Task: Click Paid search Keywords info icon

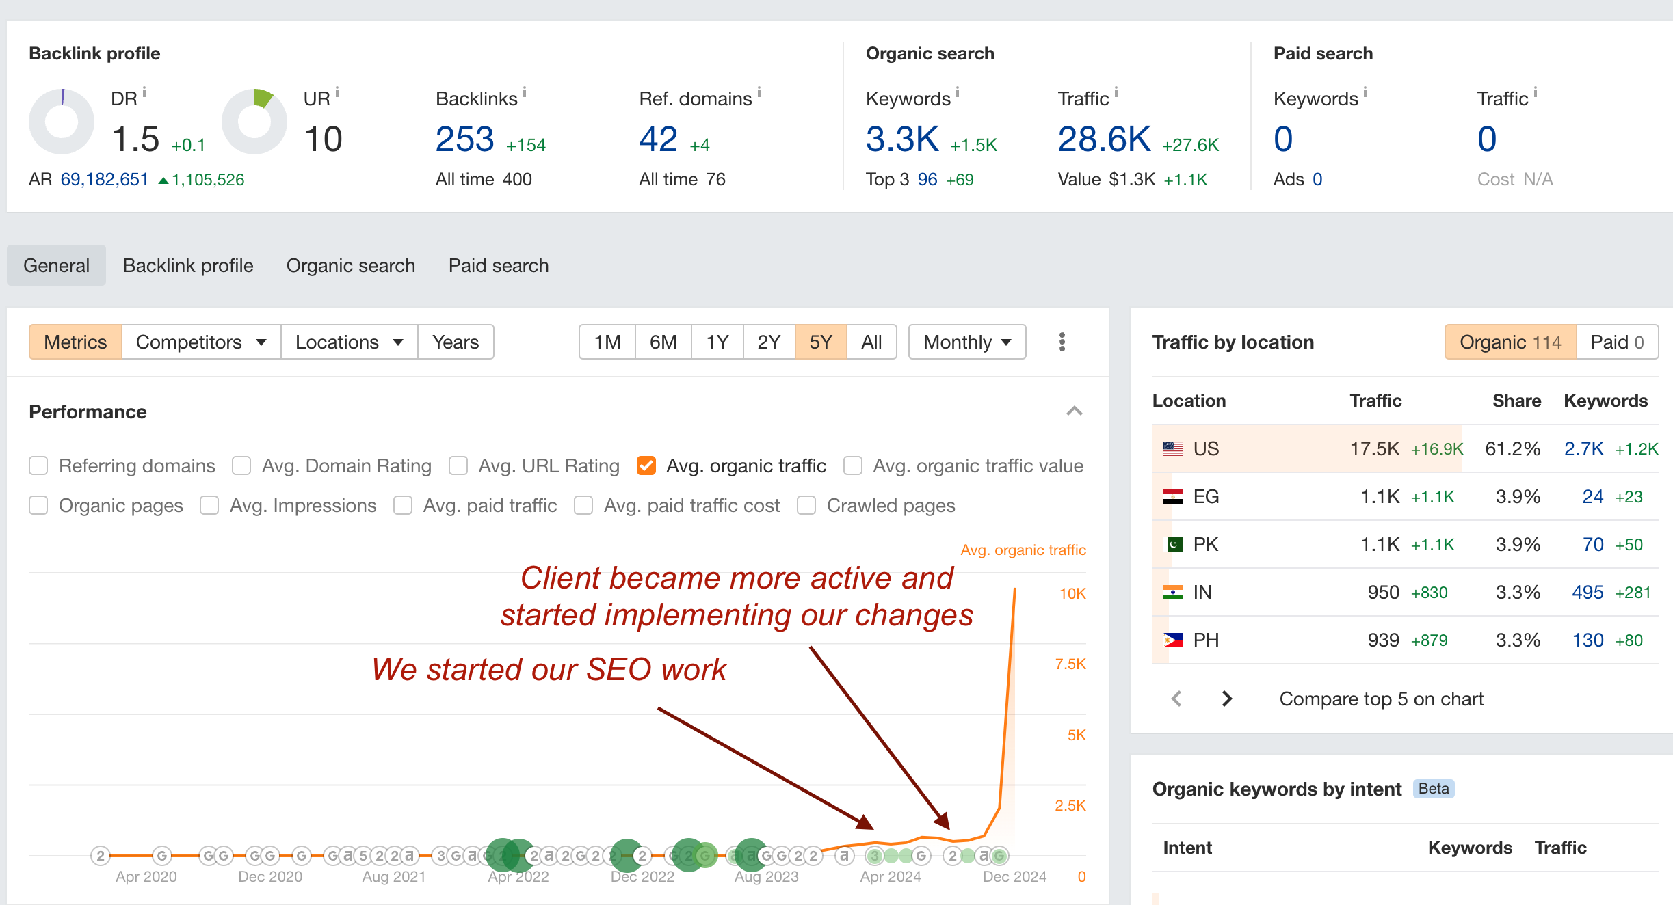Action: pos(1365,92)
